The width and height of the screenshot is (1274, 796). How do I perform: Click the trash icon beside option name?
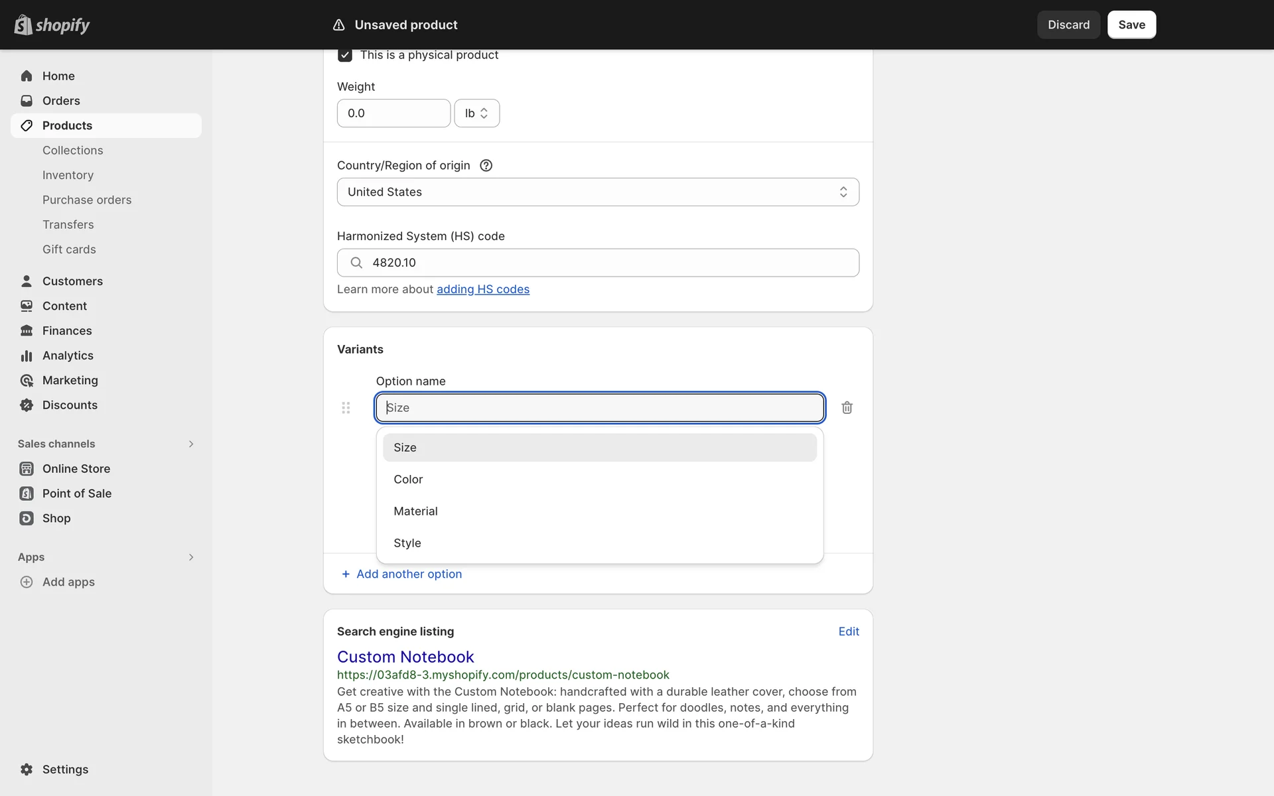click(x=847, y=408)
